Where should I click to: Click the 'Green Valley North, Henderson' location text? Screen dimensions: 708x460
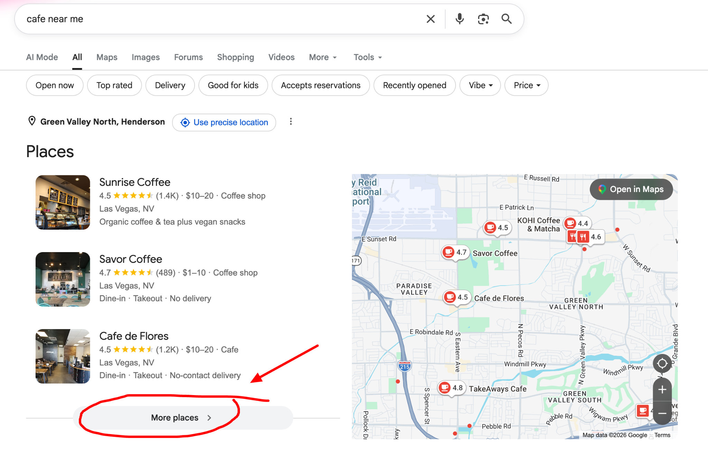(103, 122)
